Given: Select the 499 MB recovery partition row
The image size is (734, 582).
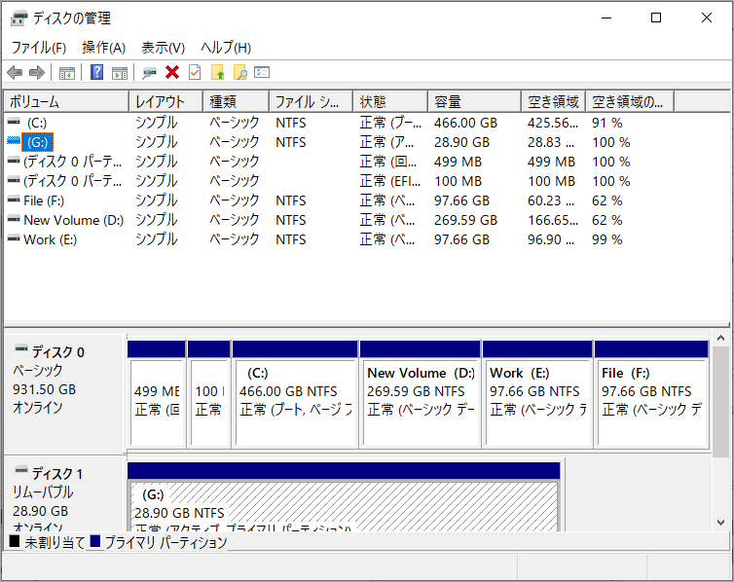Looking at the screenshot, I should [x=72, y=162].
